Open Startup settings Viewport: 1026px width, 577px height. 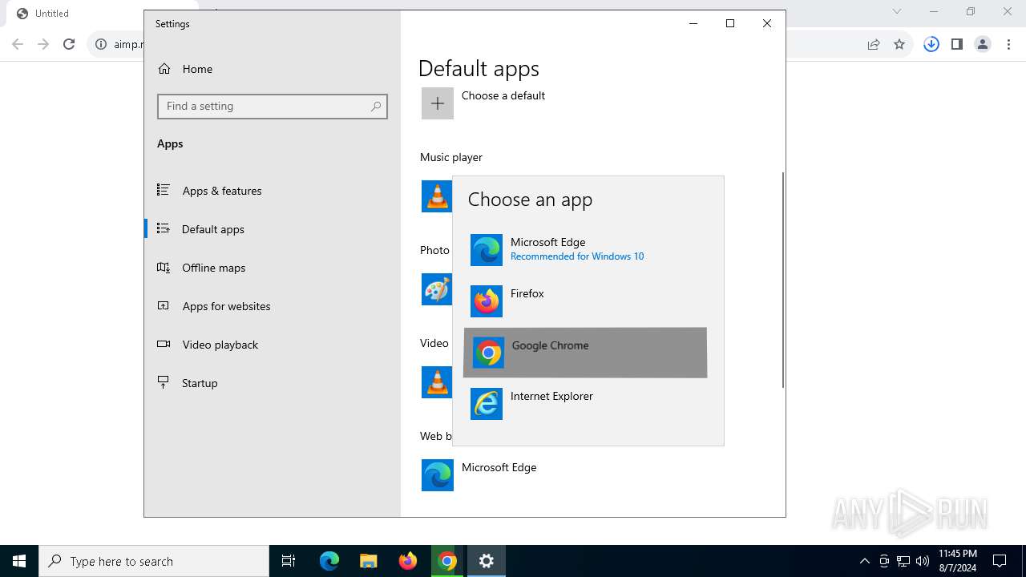click(x=273, y=383)
